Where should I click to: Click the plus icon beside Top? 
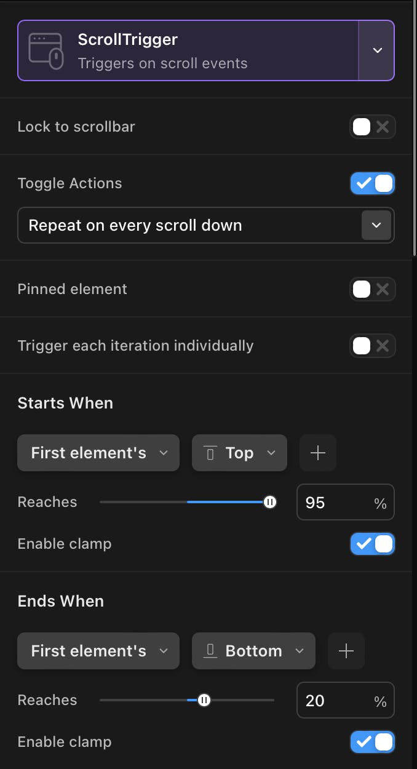(317, 453)
